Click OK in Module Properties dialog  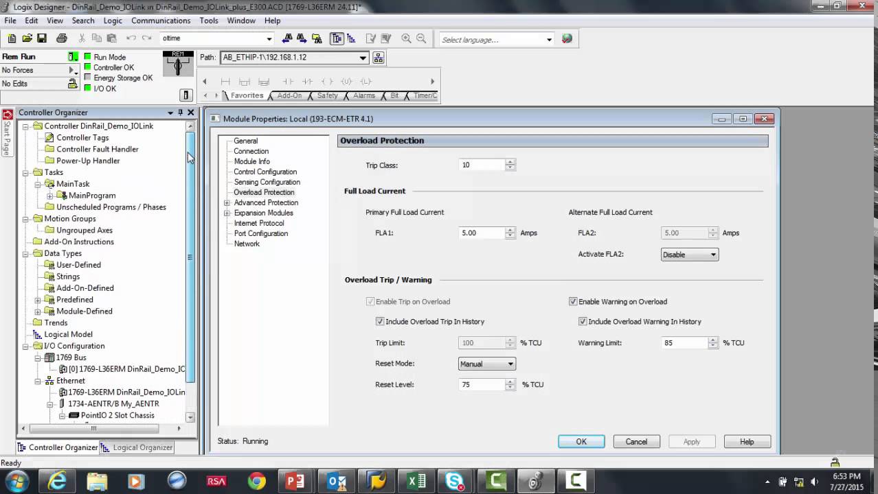pyautogui.click(x=581, y=442)
